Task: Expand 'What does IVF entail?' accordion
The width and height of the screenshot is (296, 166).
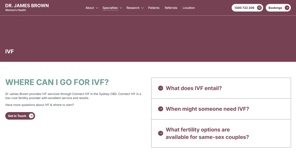Action: (194, 88)
